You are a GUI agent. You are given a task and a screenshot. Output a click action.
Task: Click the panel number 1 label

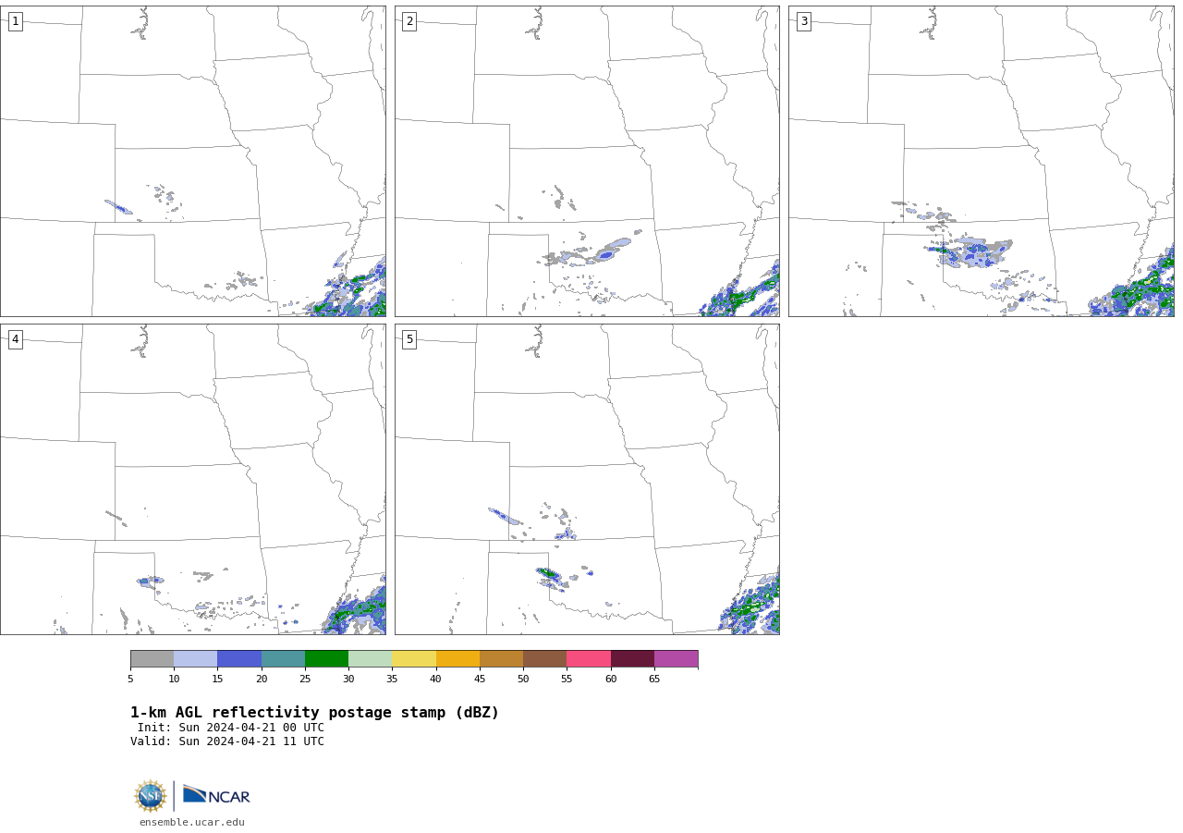pyautogui.click(x=15, y=21)
